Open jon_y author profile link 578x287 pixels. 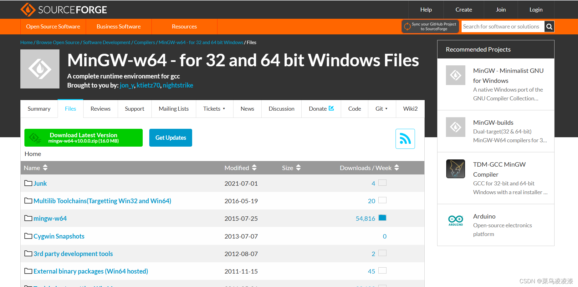pos(127,85)
